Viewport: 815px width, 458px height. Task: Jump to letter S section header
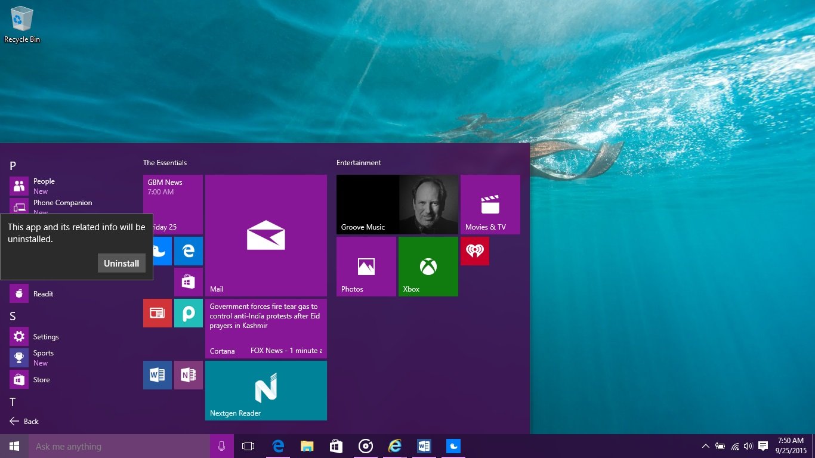[13, 316]
